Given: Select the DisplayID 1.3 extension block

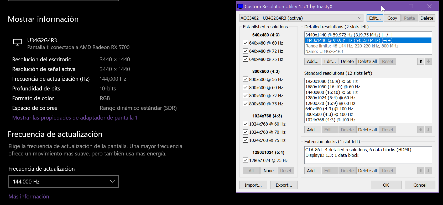Looking at the screenshot, I should coord(332,155).
